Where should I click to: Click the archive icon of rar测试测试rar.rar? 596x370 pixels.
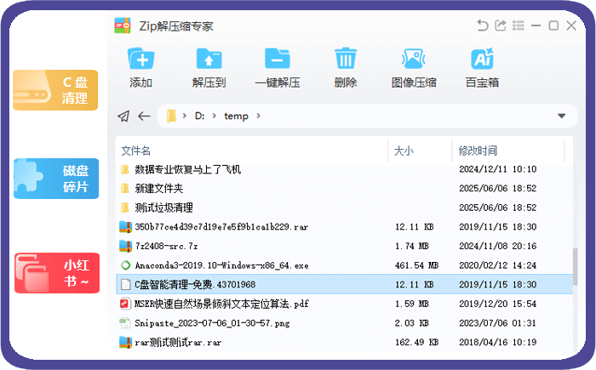click(125, 342)
